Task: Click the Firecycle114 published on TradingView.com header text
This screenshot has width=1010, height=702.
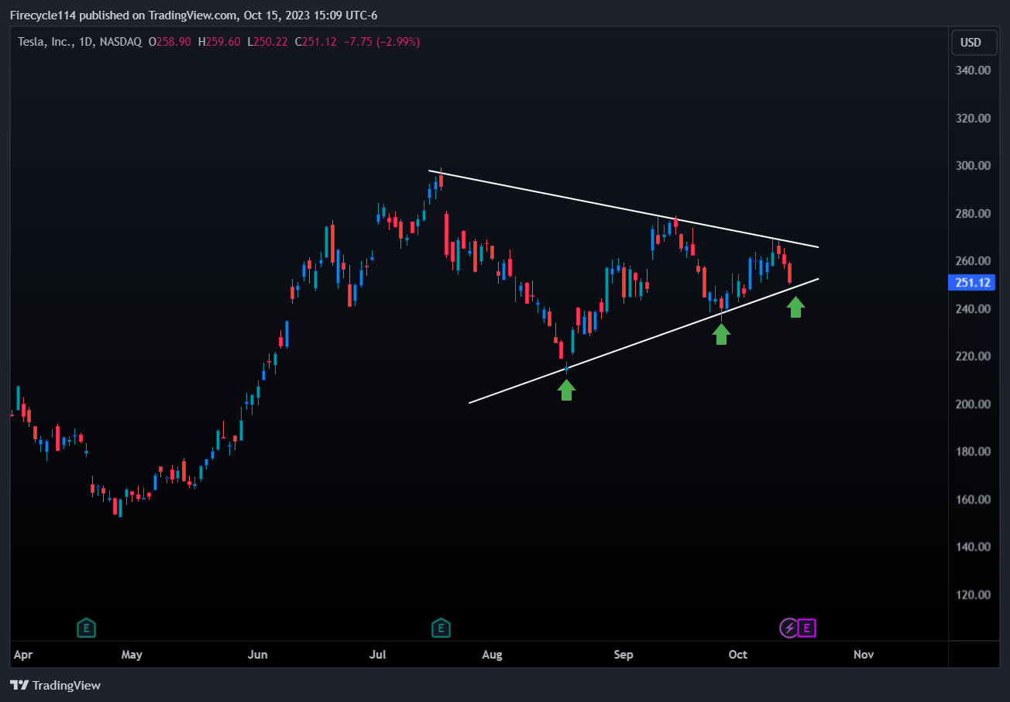Action: [x=194, y=15]
